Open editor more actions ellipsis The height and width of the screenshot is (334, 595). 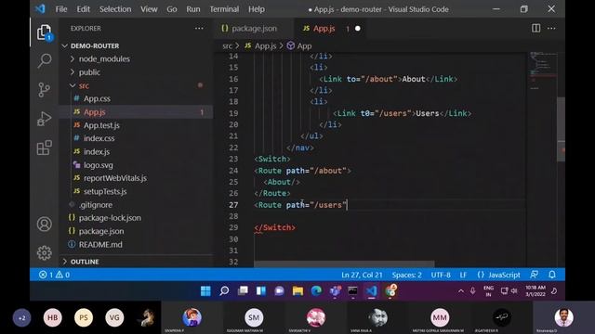[x=551, y=28]
